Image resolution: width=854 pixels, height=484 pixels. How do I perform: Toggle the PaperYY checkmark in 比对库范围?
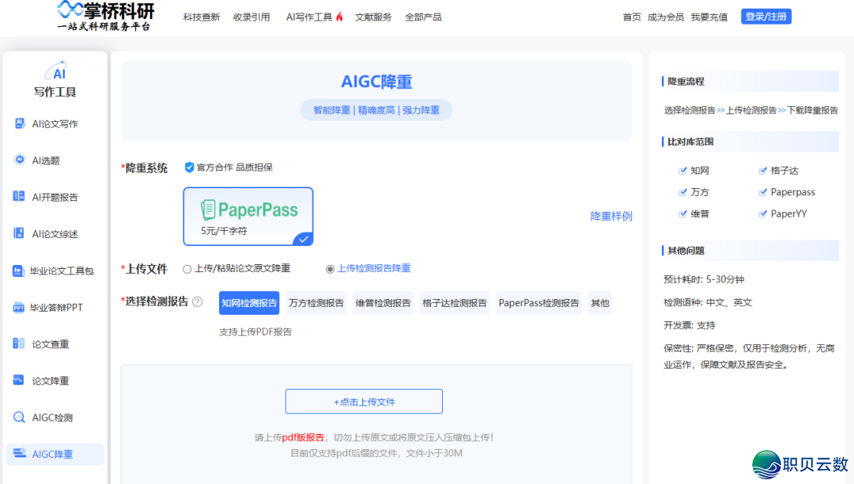pyautogui.click(x=762, y=214)
